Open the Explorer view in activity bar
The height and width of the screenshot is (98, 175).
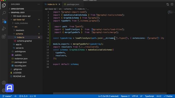[x=4, y=5]
